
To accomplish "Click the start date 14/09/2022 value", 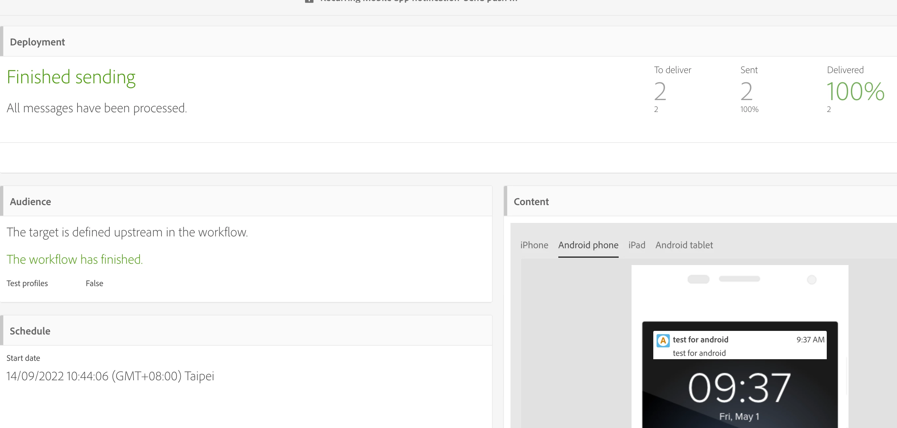I will tap(110, 376).
